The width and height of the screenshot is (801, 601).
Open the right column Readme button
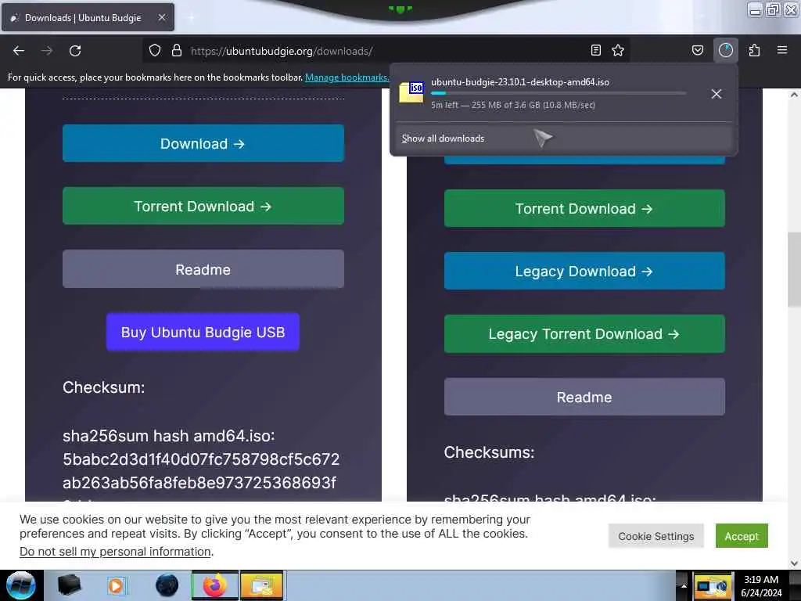point(584,397)
